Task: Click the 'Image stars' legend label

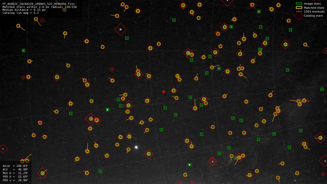Action: (x=312, y=4)
